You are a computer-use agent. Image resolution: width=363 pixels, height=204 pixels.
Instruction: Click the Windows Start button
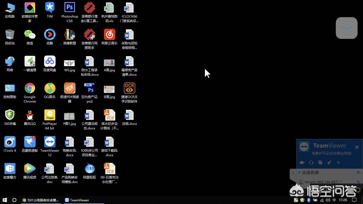point(5,200)
